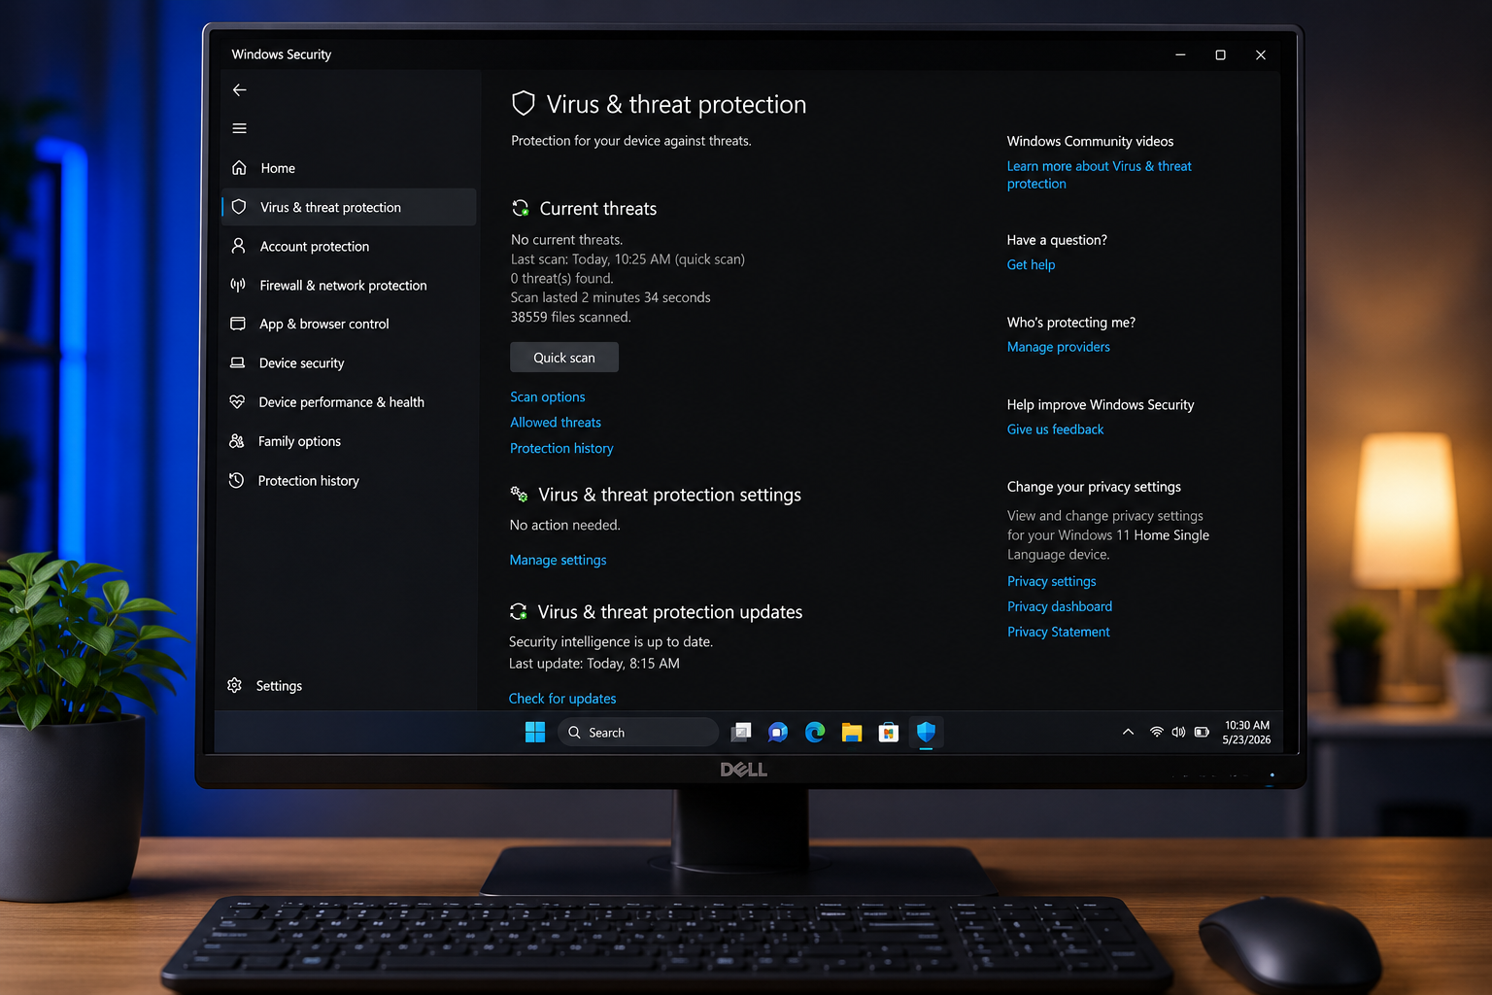The height and width of the screenshot is (995, 1492).
Task: Click 'Security intelligence is up to date.' text
Action: pos(611,641)
